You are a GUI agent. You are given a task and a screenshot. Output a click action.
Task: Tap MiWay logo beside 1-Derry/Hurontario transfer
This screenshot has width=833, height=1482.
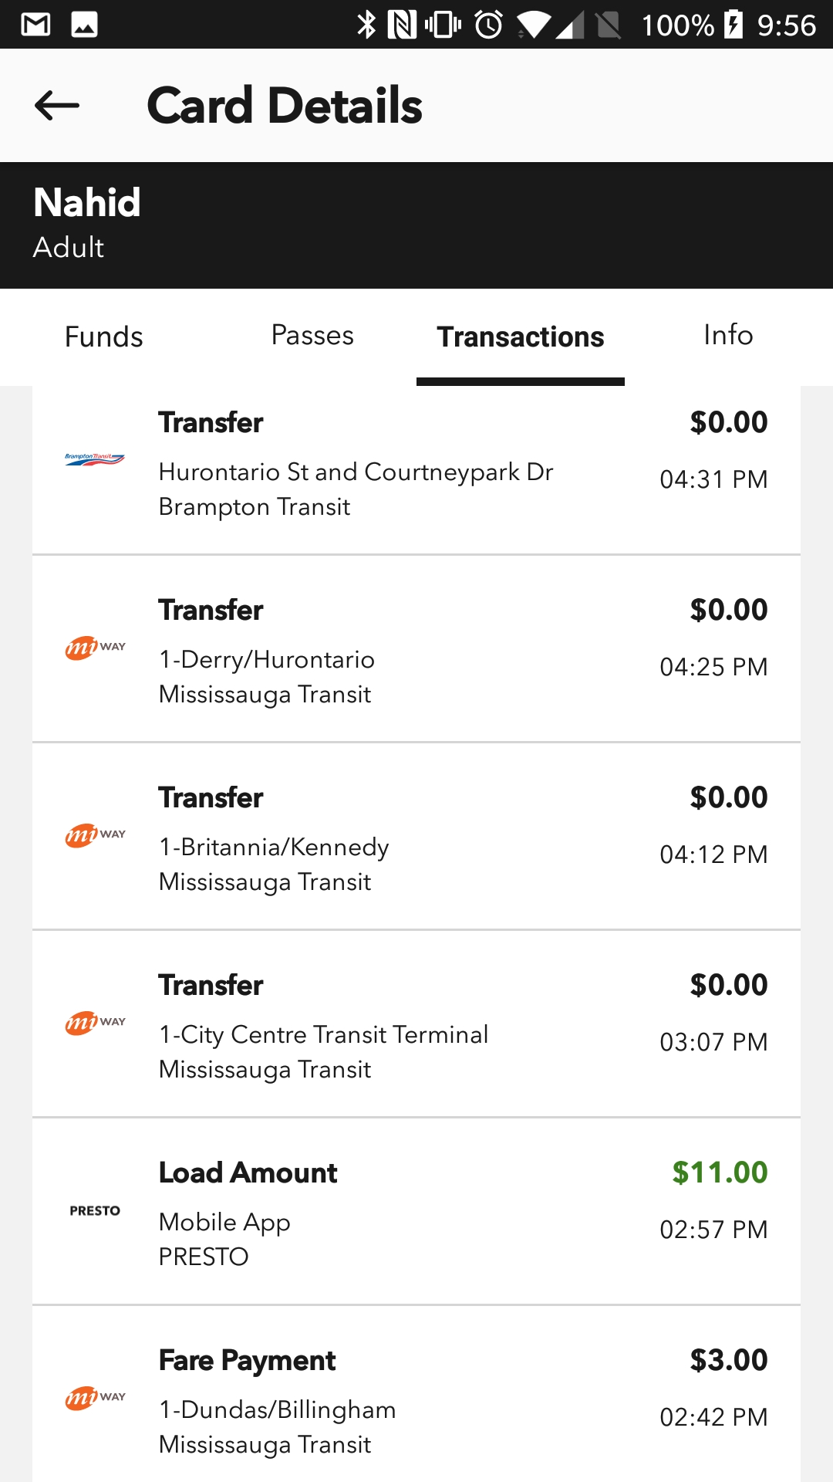(95, 648)
